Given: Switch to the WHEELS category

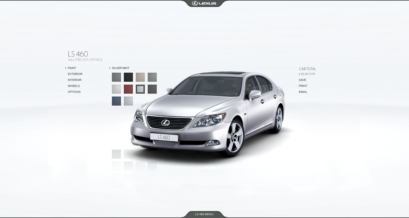Looking at the screenshot, I should point(74,86).
